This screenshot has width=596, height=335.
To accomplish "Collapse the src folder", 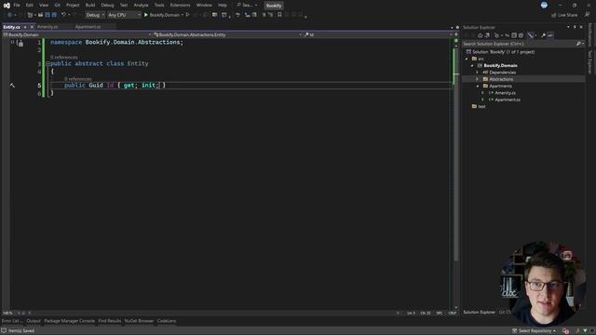I will pyautogui.click(x=467, y=59).
